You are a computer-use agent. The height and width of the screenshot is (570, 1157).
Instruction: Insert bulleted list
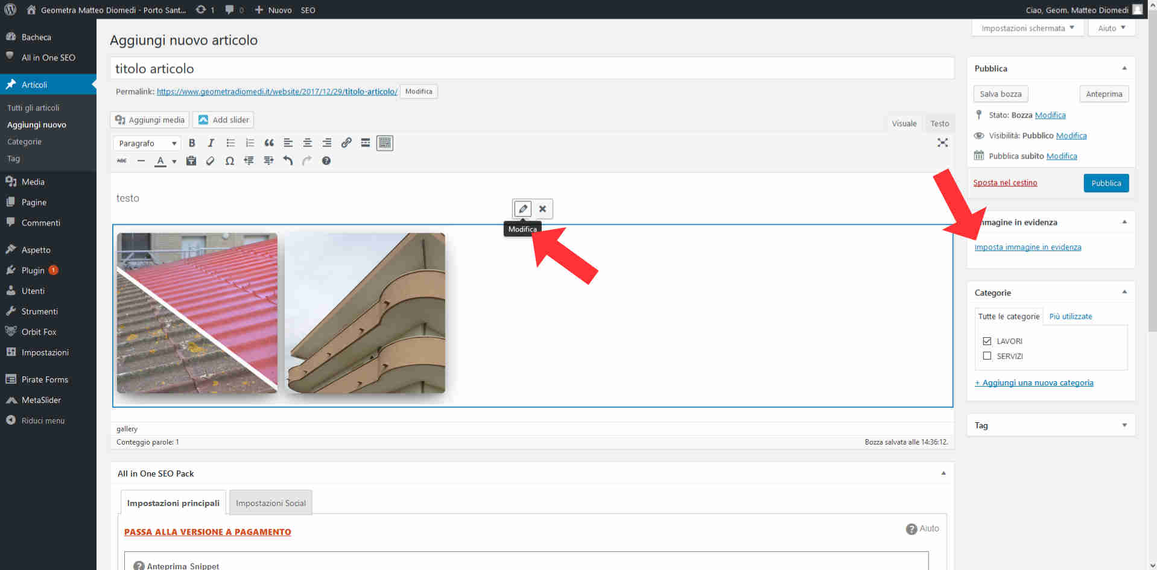(x=230, y=143)
